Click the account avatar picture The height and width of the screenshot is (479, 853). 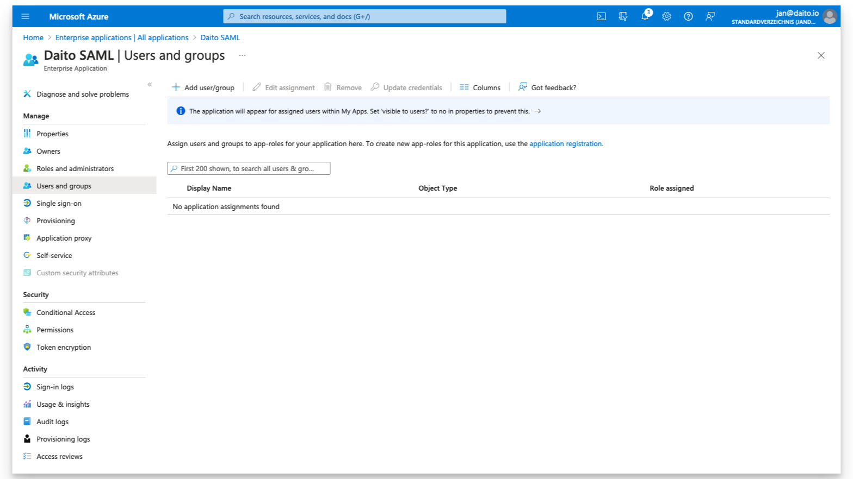(829, 16)
